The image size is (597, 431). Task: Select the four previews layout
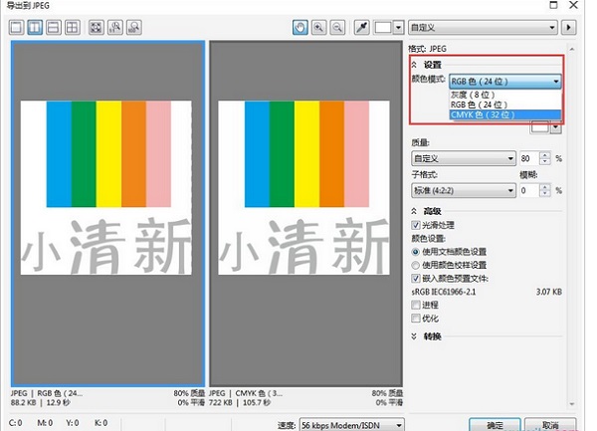click(x=71, y=27)
